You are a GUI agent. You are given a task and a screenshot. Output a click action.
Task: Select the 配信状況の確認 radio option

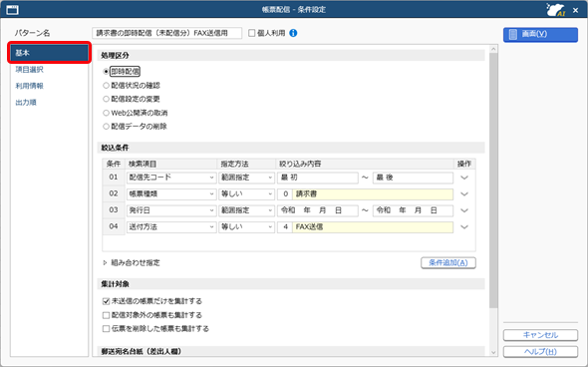point(106,86)
